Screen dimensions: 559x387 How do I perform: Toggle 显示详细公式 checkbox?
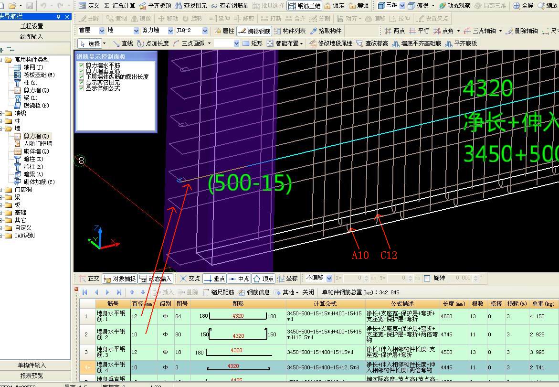tap(81, 88)
